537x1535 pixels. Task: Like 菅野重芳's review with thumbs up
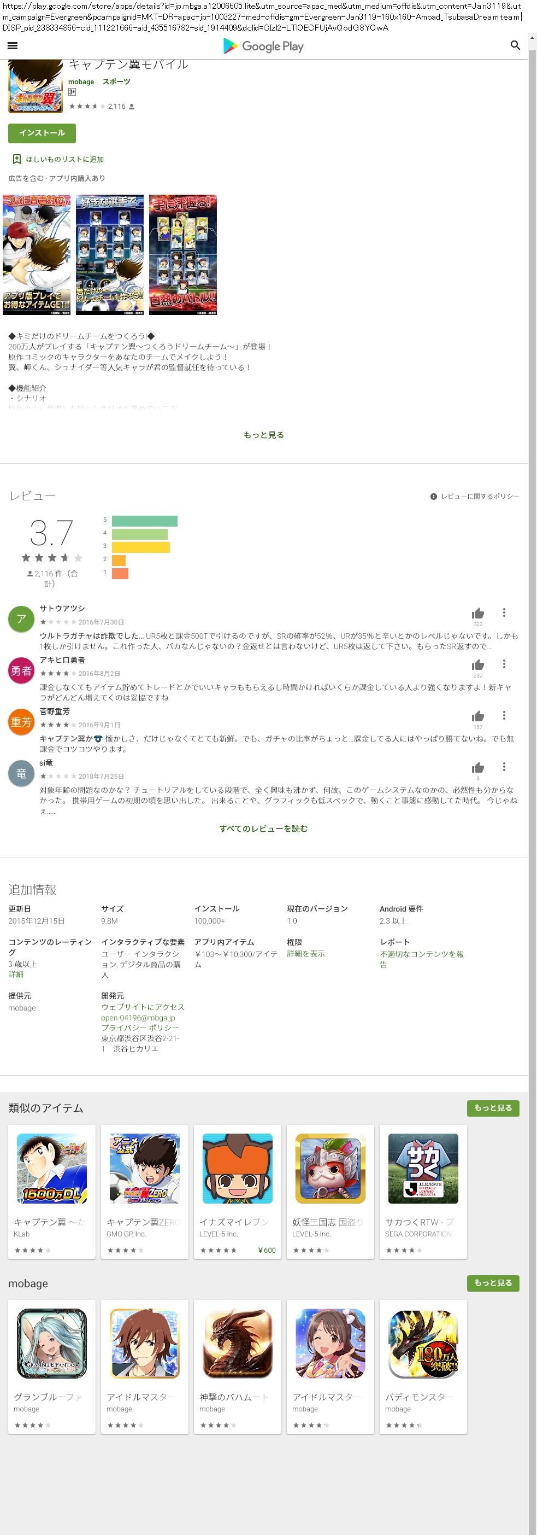[x=477, y=716]
